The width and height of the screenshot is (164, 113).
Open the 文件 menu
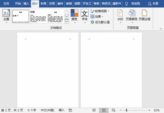(x=6, y=4)
